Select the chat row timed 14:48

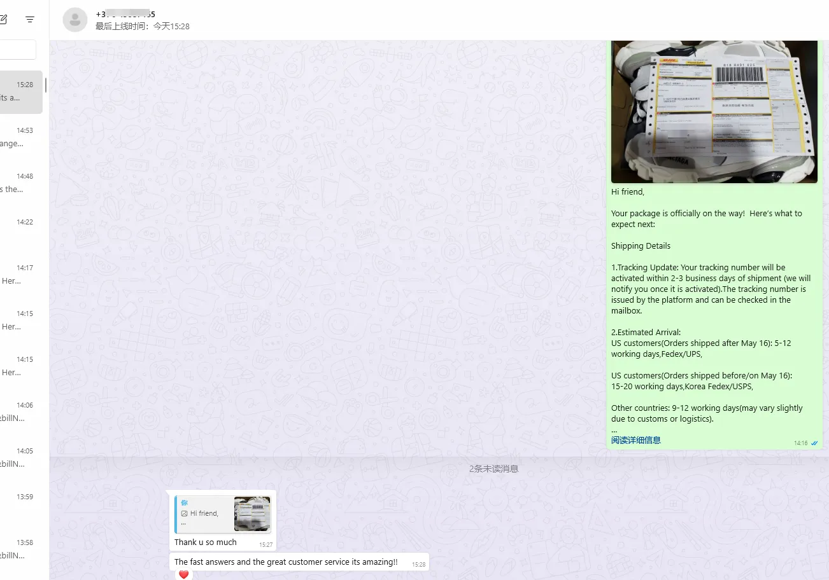click(x=21, y=183)
